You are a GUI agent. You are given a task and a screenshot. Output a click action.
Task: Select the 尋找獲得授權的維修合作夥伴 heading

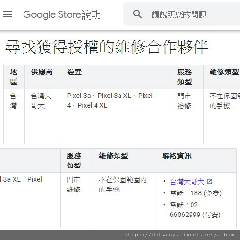pyautogui.click(x=107, y=47)
